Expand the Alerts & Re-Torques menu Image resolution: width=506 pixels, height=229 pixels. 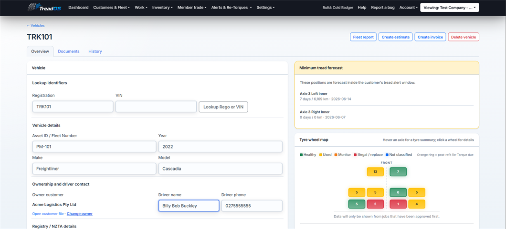tap(232, 8)
